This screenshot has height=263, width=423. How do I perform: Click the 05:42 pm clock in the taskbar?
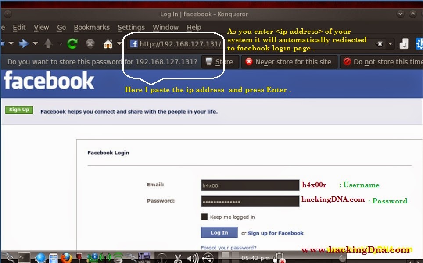(255, 258)
